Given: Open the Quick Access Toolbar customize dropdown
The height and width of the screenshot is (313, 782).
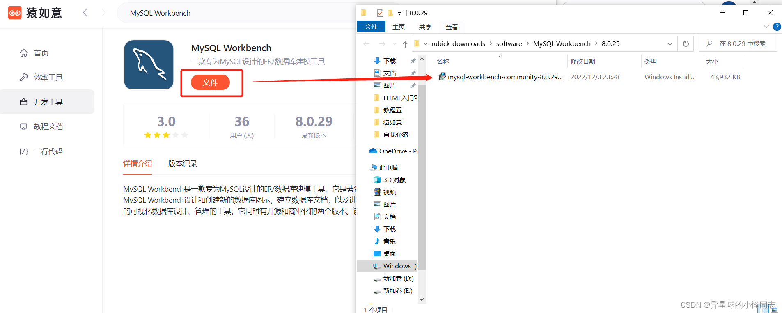Looking at the screenshot, I should pyautogui.click(x=399, y=13).
